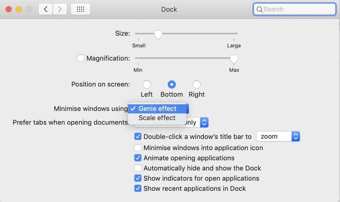Screen dimensions: 340x202
Task: Click the back navigation arrow
Action: coord(45,9)
